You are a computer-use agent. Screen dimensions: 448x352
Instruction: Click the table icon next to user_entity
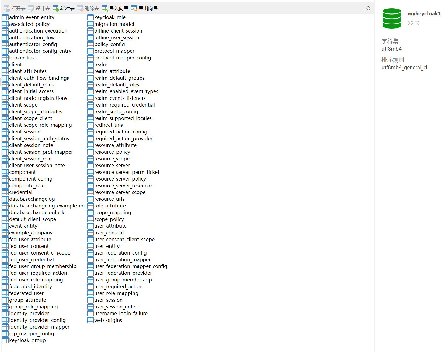[x=91, y=246]
